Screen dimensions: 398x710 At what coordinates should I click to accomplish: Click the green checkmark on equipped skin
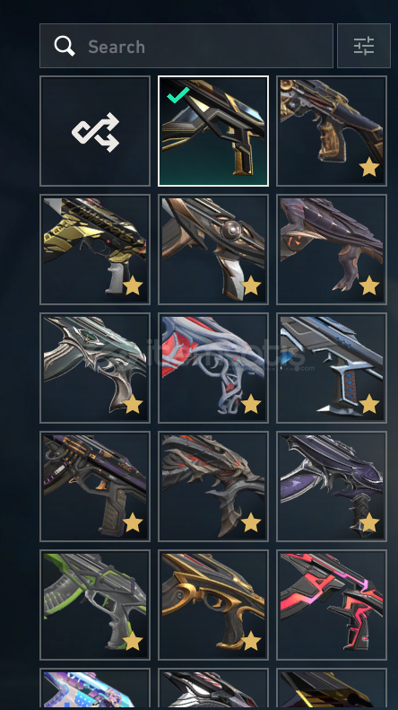pos(177,95)
